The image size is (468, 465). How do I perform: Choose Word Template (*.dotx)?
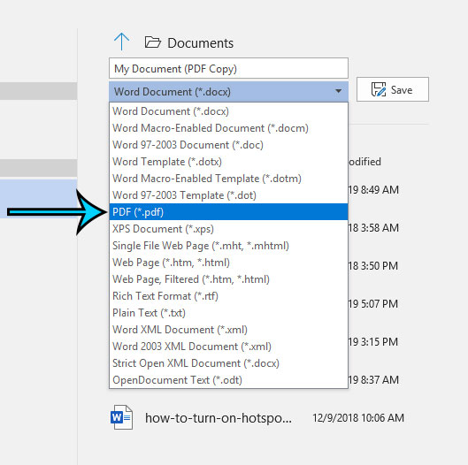(x=228, y=162)
